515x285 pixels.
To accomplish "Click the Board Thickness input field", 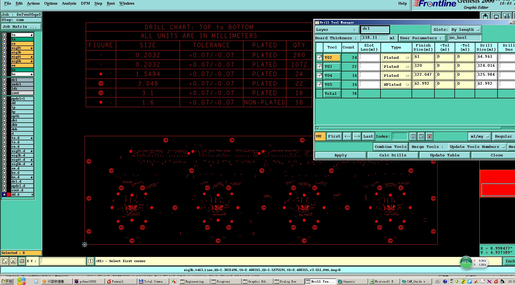I will 374,38.
